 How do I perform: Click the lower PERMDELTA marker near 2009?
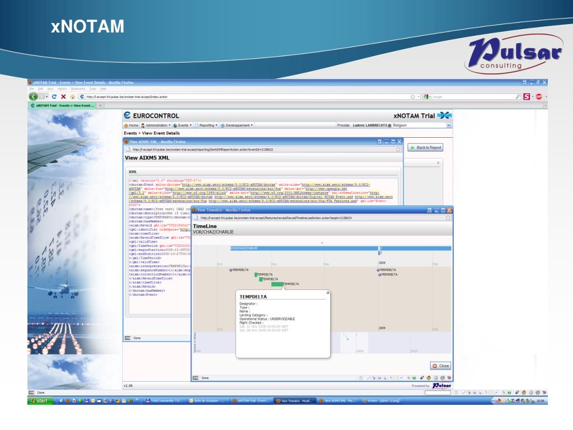[x=380, y=274]
